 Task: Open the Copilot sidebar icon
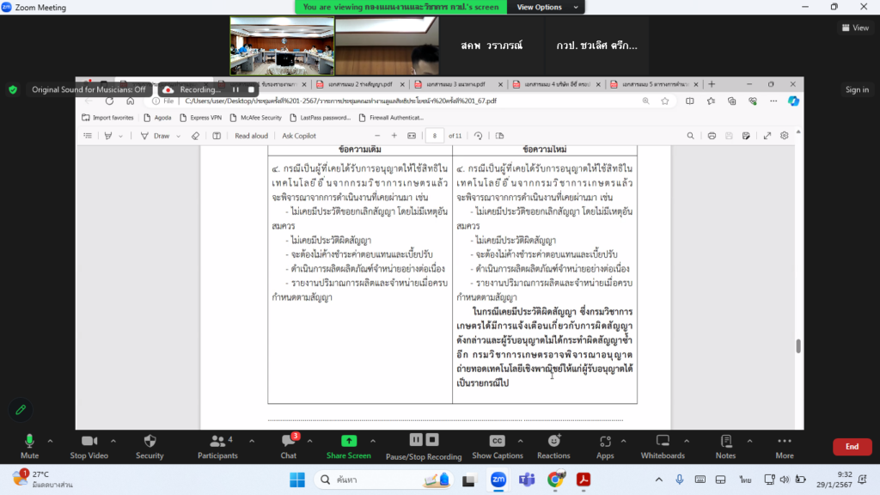point(793,101)
